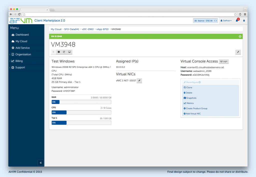Reload the browser page

19,14
